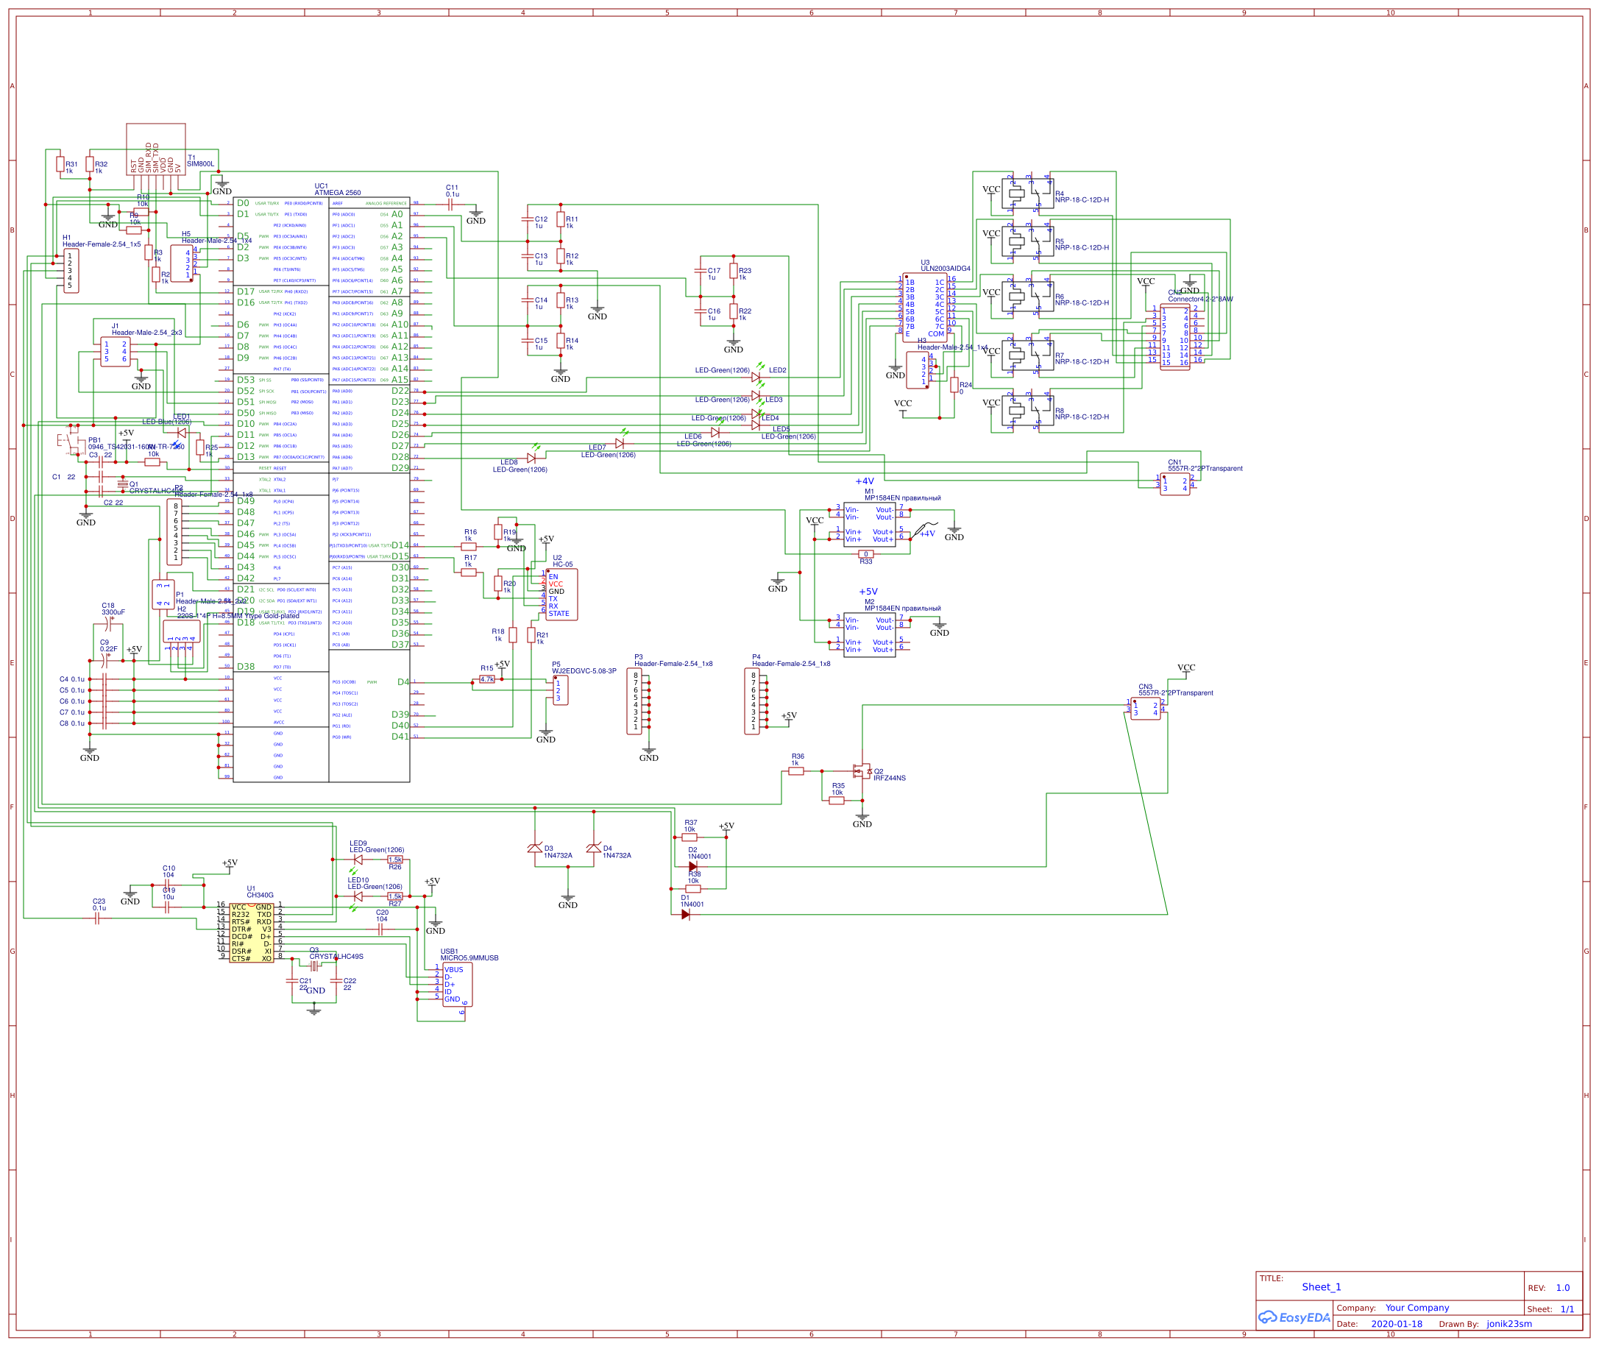
Task: Select relay R4 NRP-18-C-12D-H symbol
Action: coord(1027,194)
